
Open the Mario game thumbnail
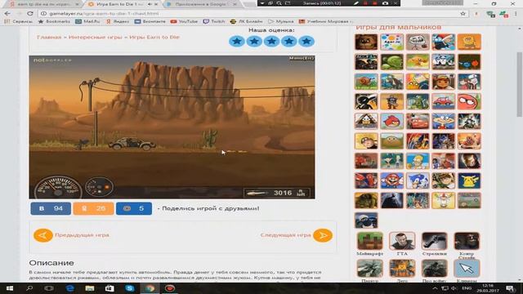coord(392,180)
